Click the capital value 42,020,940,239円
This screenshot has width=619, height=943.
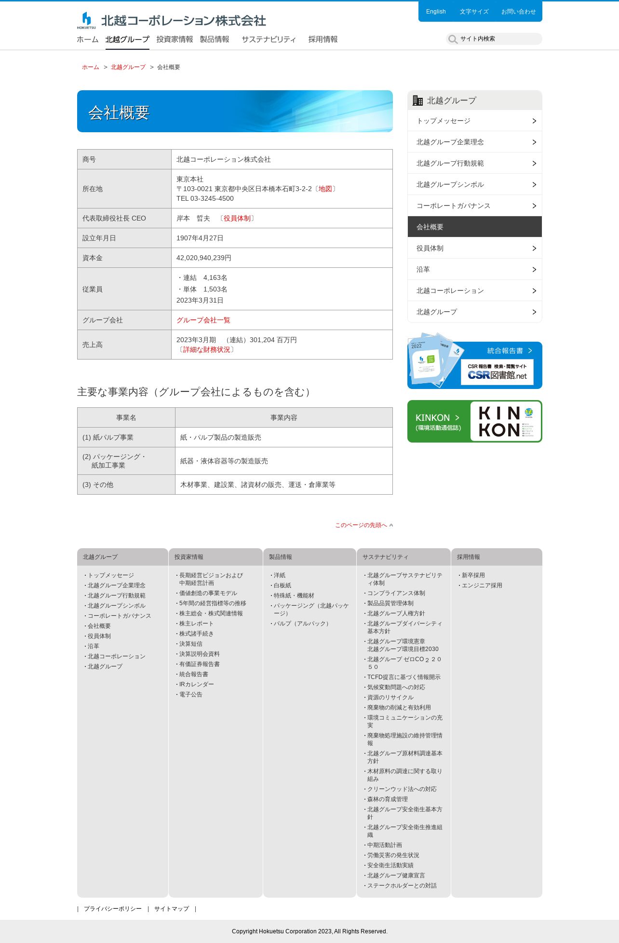pos(203,258)
